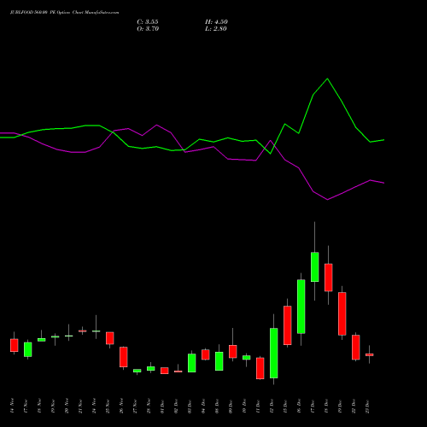Select the red candle on 15 Dec
The width and height of the screenshot is (427, 427).
point(287,325)
